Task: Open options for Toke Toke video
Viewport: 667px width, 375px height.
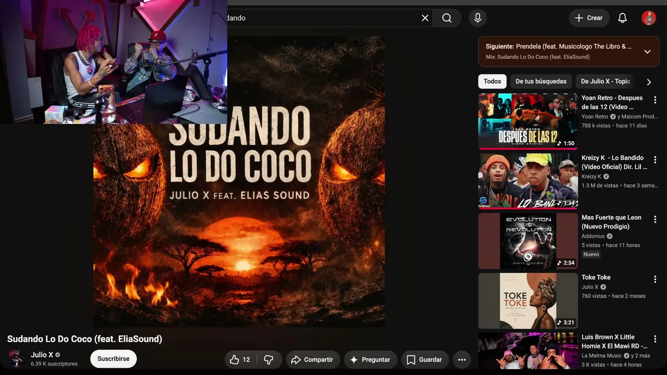Action: coord(655,280)
